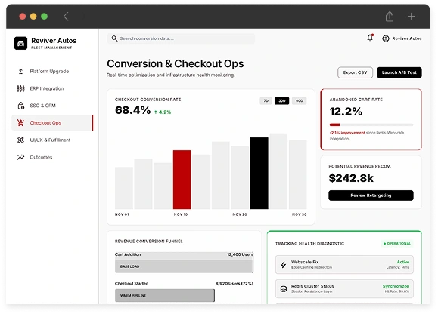Open ERP Integration in sidebar
Screen dimensions: 438x314
pos(52,88)
